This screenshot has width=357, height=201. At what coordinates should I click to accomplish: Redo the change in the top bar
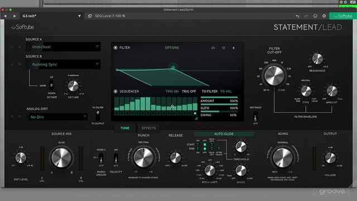(x=306, y=16)
